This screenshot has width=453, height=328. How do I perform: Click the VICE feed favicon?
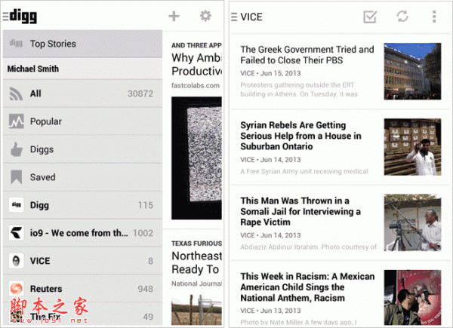(x=16, y=260)
